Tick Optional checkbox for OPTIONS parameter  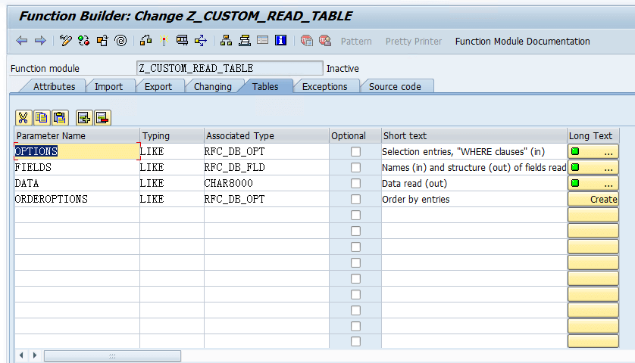point(355,152)
